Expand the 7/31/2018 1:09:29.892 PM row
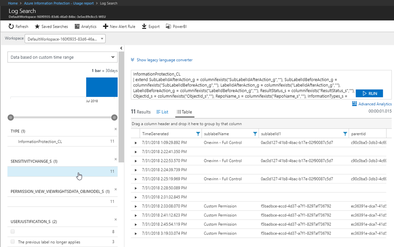This screenshot has width=394, height=247. tap(135, 143)
